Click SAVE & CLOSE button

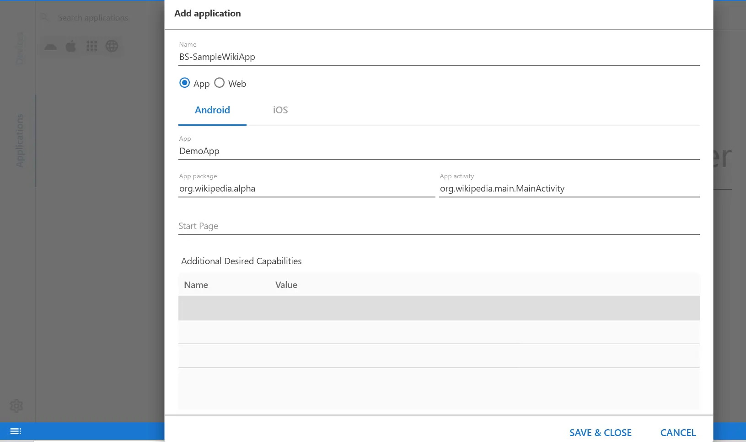coord(600,432)
